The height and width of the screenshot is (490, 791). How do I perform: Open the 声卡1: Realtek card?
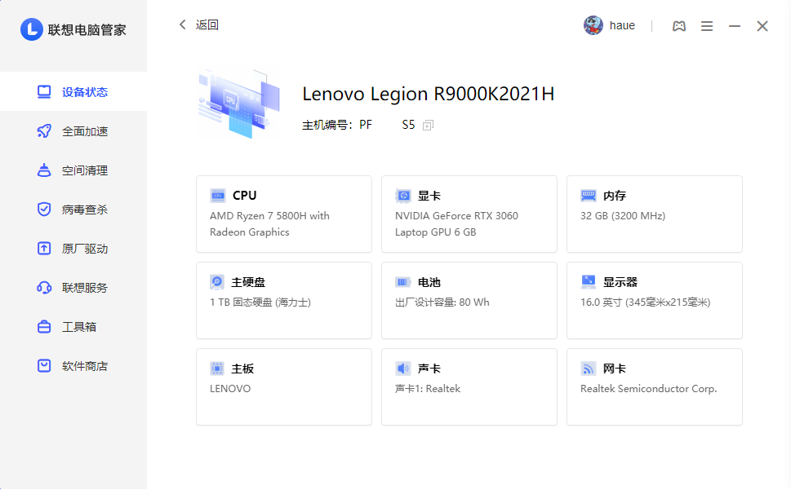[469, 386]
